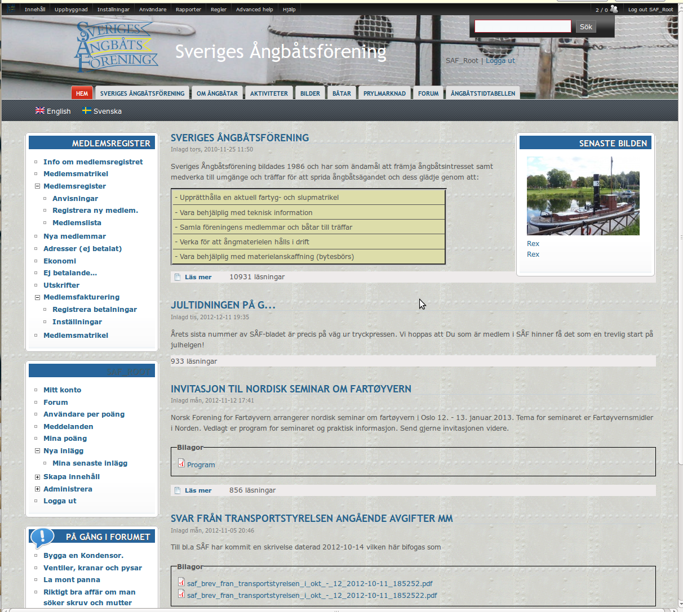Viewport: 683px width, 612px height.
Task: Click the home icon in admin toolbar
Action: pos(11,9)
